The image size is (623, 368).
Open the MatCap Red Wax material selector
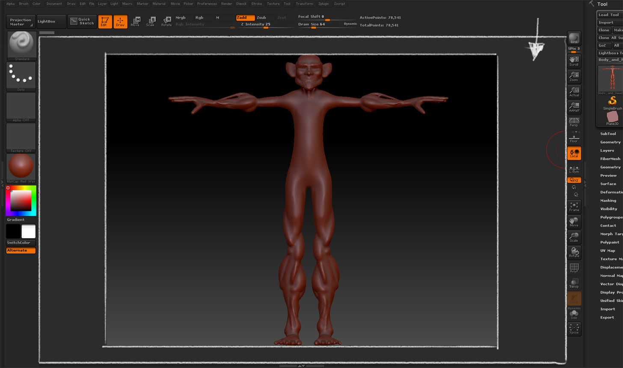[21, 169]
